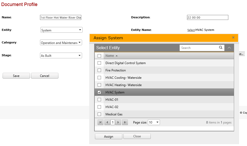Close the Assign System dialog
This screenshot has height=146, width=247.
pos(233,38)
